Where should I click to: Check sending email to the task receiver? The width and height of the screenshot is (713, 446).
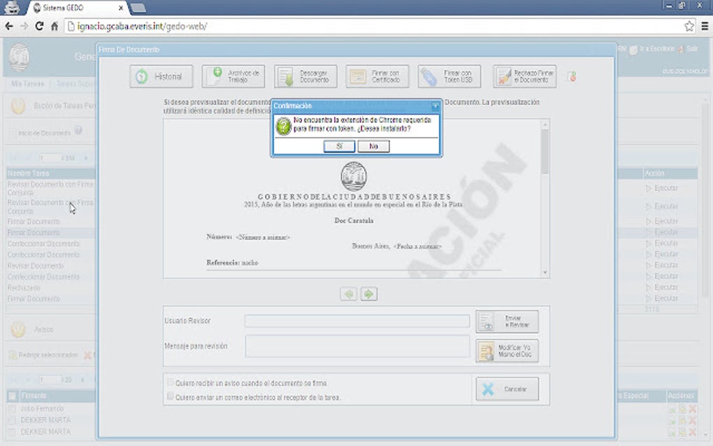point(170,396)
